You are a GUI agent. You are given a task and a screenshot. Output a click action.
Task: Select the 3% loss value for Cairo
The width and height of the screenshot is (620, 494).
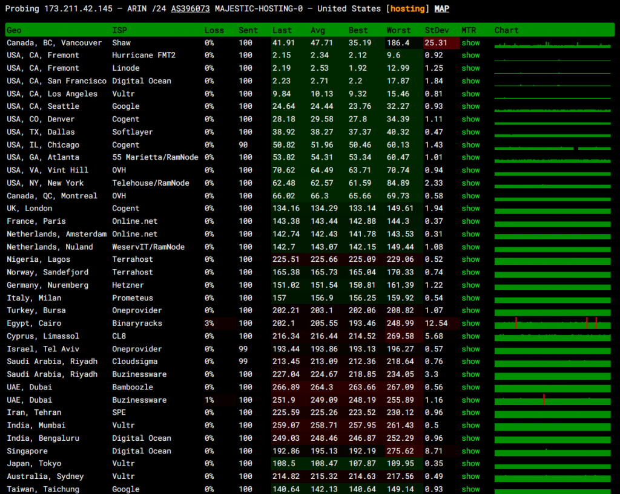point(209,323)
